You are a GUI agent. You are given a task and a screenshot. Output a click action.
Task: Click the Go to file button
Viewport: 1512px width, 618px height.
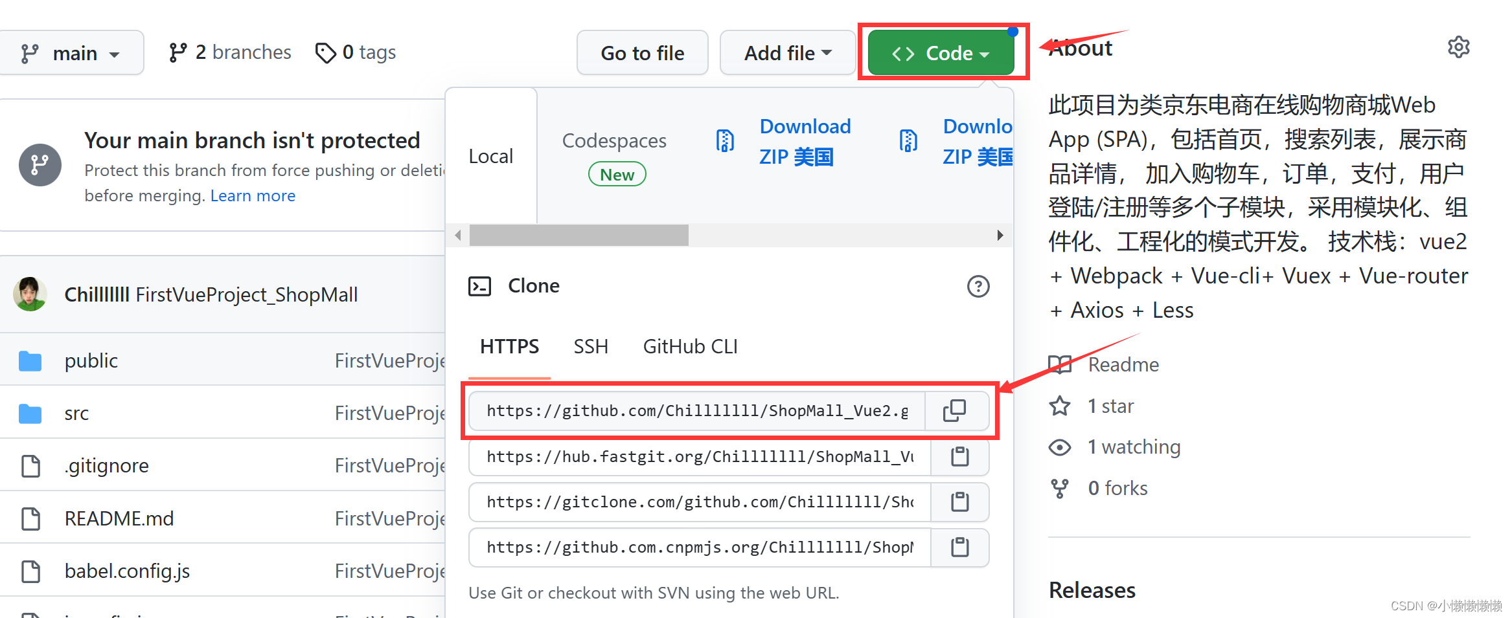pos(642,53)
